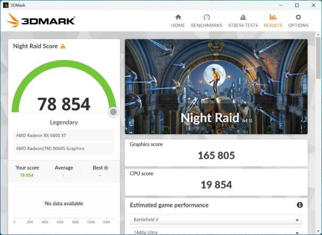Go to the Home section
Screen dimensions: 322x235
click(178, 21)
